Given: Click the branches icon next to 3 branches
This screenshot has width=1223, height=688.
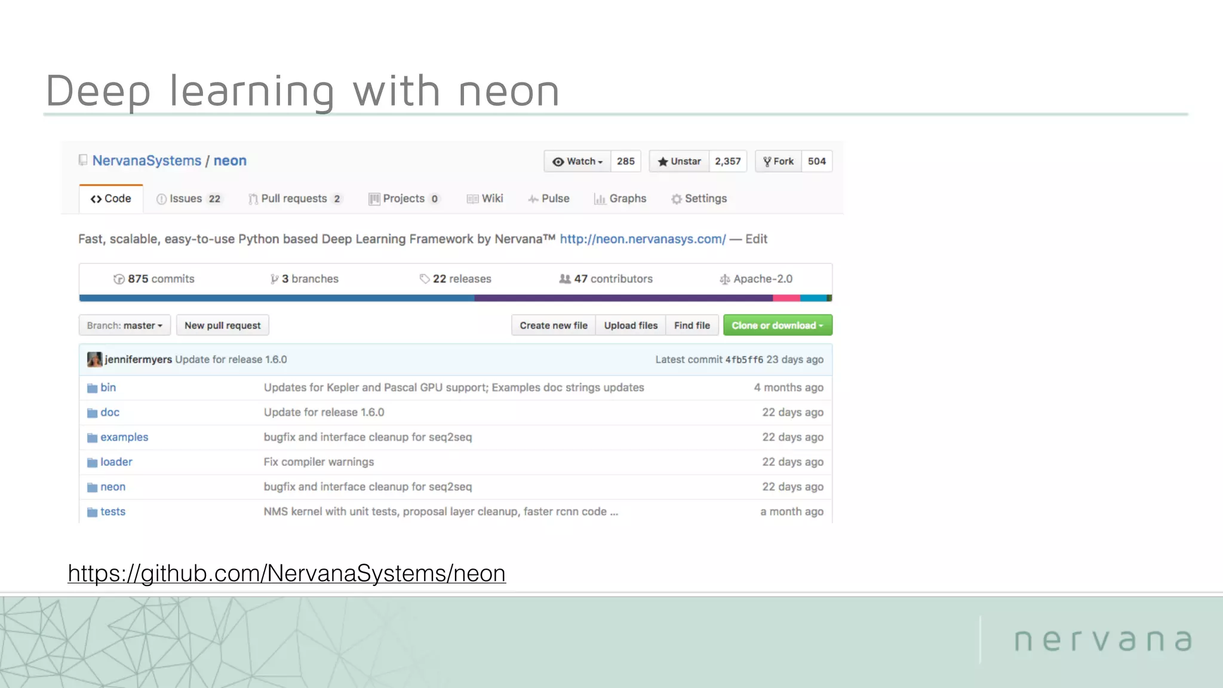Looking at the screenshot, I should coord(274,279).
